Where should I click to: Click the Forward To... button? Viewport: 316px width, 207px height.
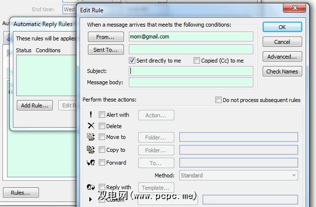click(156, 163)
